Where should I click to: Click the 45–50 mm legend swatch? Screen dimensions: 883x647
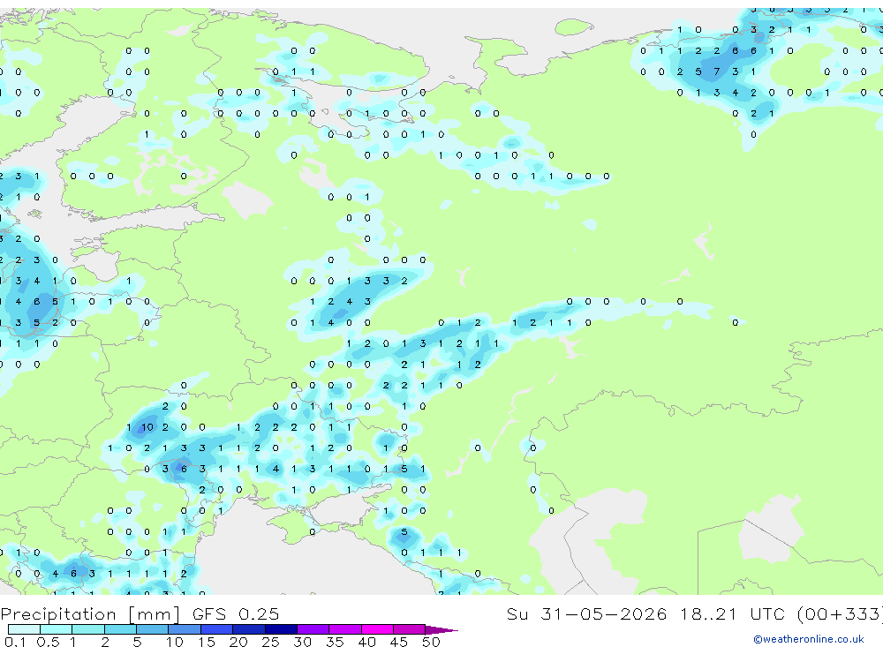(x=410, y=629)
